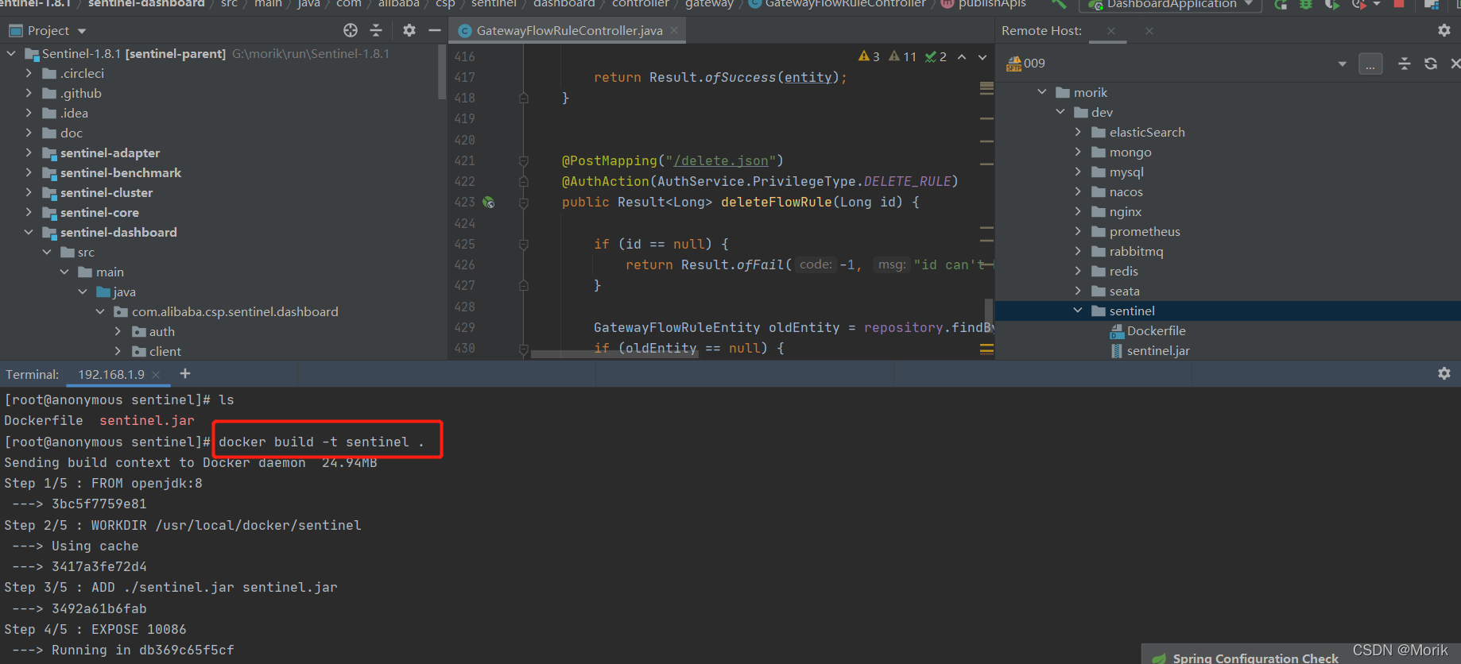The height and width of the screenshot is (664, 1461).
Task: Add a new terminal session tab
Action: click(185, 373)
